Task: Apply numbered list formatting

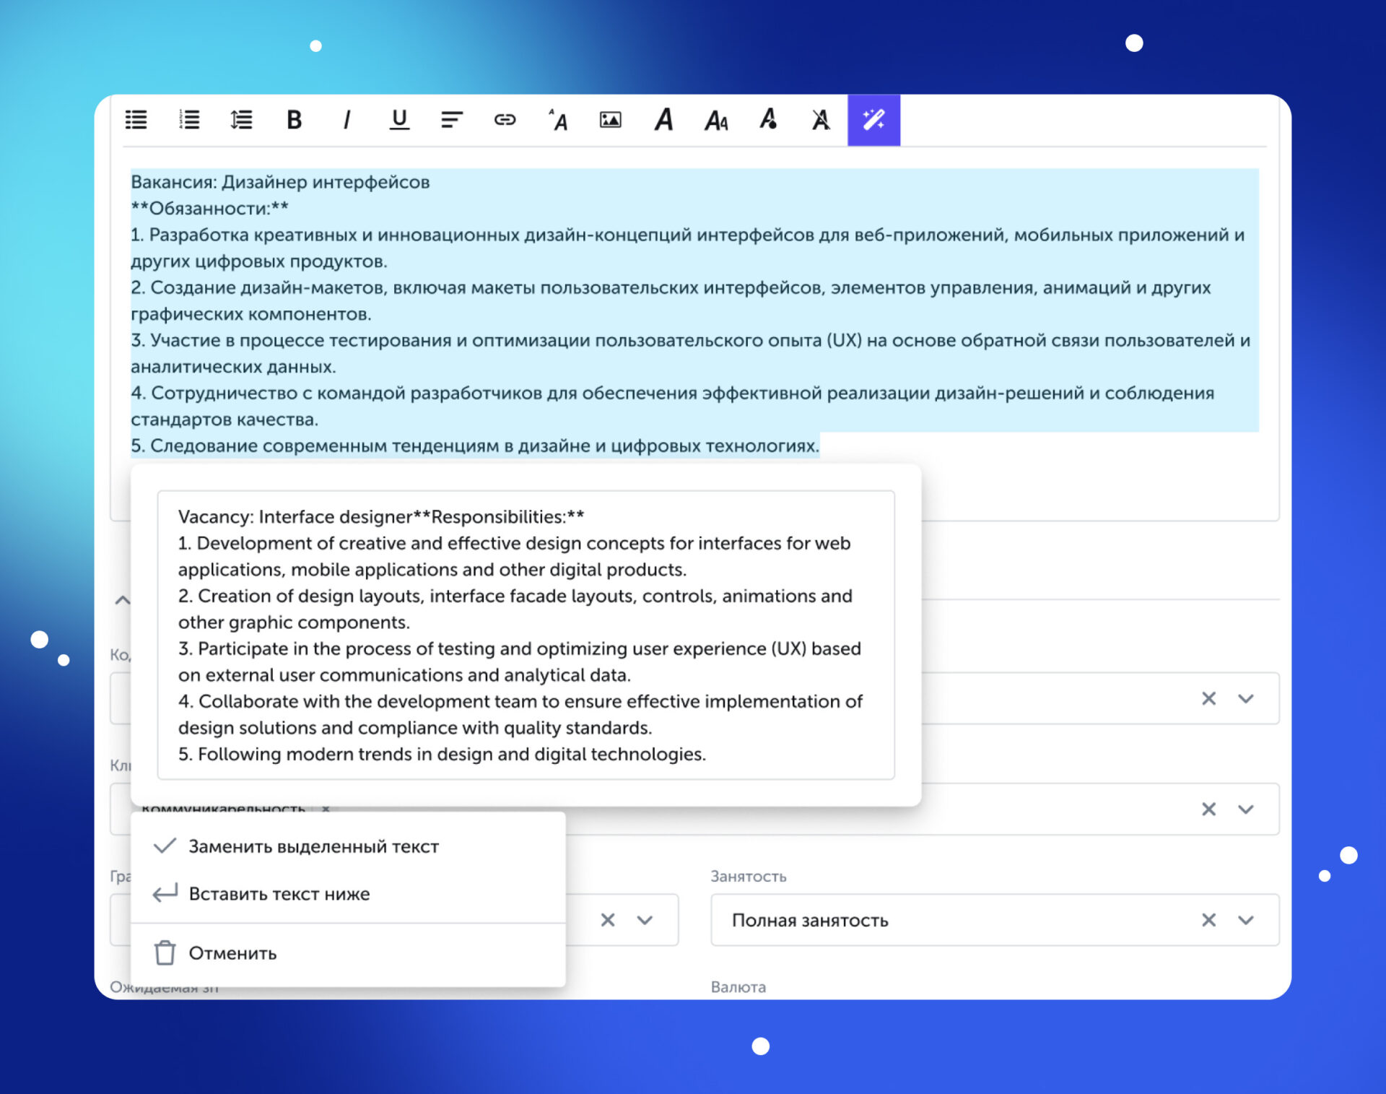Action: click(x=189, y=120)
